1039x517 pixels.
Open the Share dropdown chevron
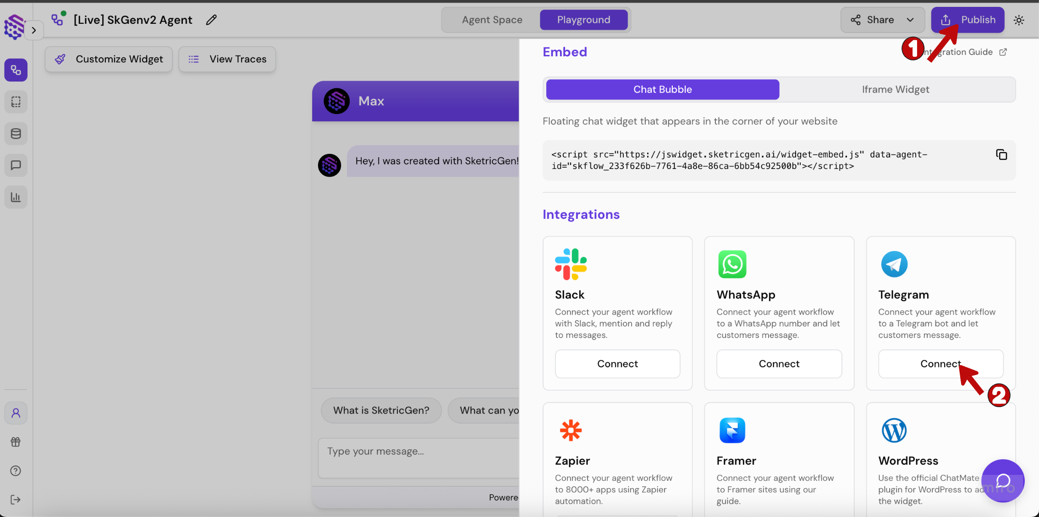pyautogui.click(x=910, y=20)
